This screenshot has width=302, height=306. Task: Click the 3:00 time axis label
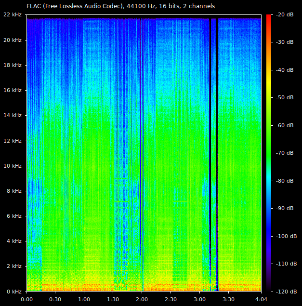(199, 299)
